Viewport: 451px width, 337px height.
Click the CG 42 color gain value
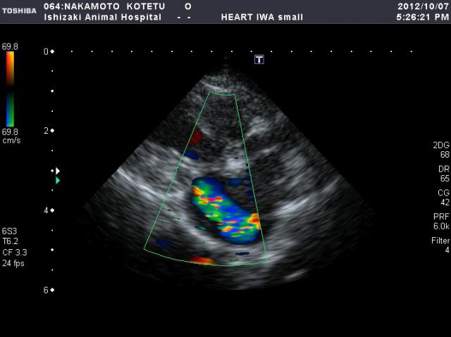coord(444,198)
